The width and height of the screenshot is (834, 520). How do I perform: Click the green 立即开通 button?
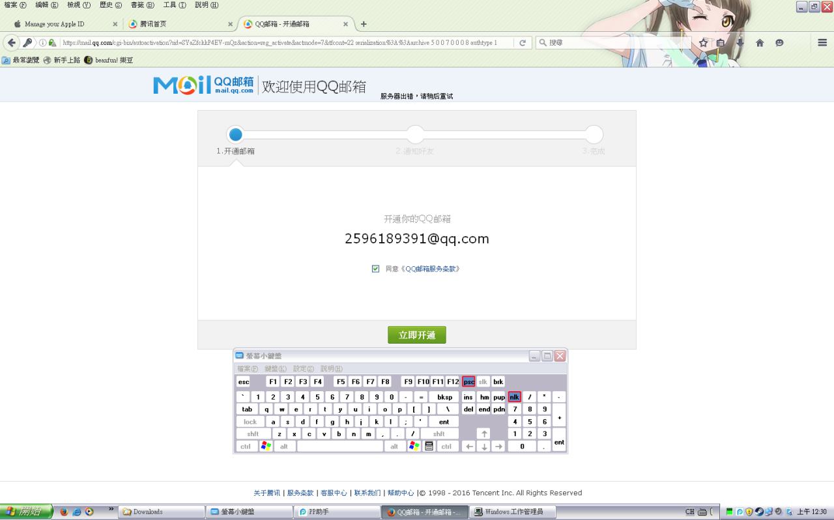click(x=417, y=335)
